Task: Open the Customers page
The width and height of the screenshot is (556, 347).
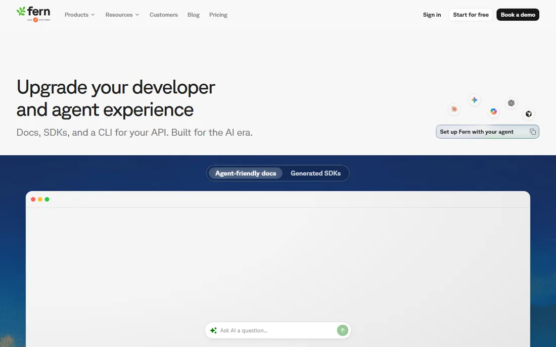Action: coord(163,15)
